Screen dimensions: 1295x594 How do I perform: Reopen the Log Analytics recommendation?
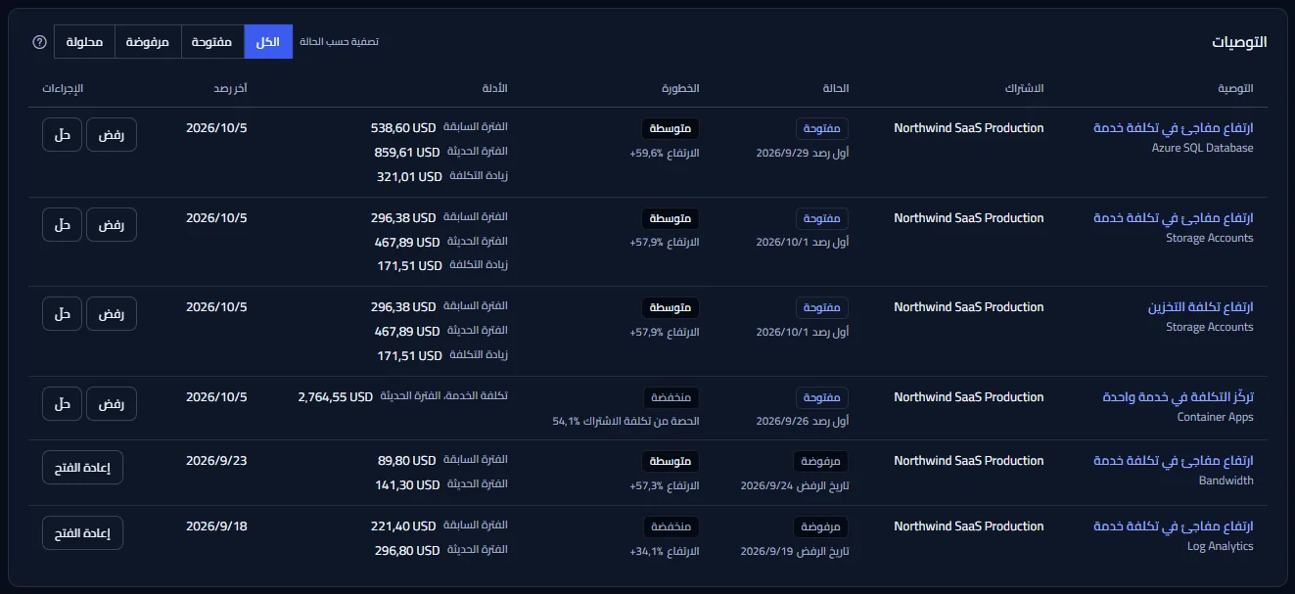tap(82, 532)
